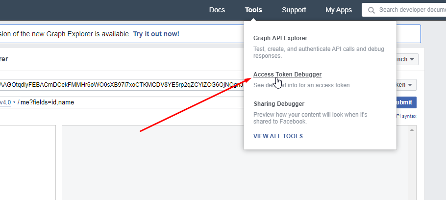Click the API syntax link below Submit
This screenshot has width=446, height=200.
tap(405, 116)
